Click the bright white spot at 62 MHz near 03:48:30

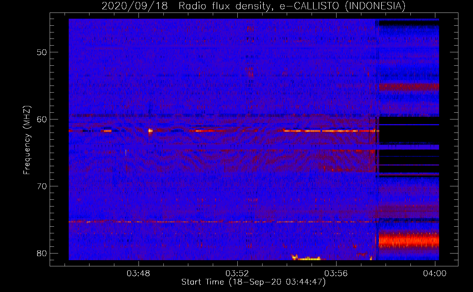click(150, 131)
